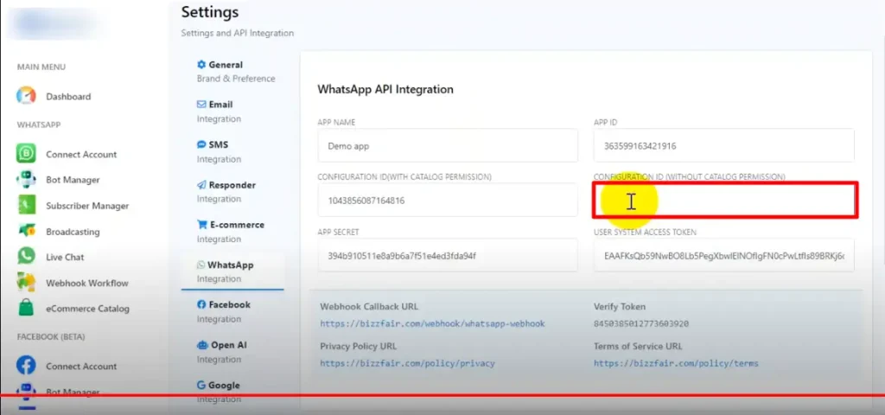Open Live Chat WhatsApp icon
This screenshot has width=885, height=415.
[x=27, y=257]
